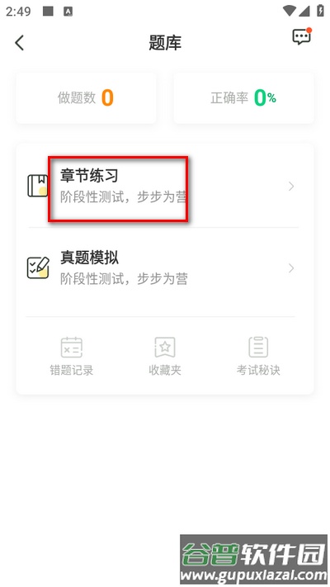Tap the back arrow icon
330x587 pixels.
point(20,43)
